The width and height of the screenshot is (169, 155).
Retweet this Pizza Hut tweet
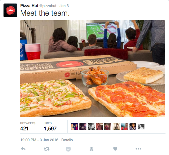pos(47,149)
